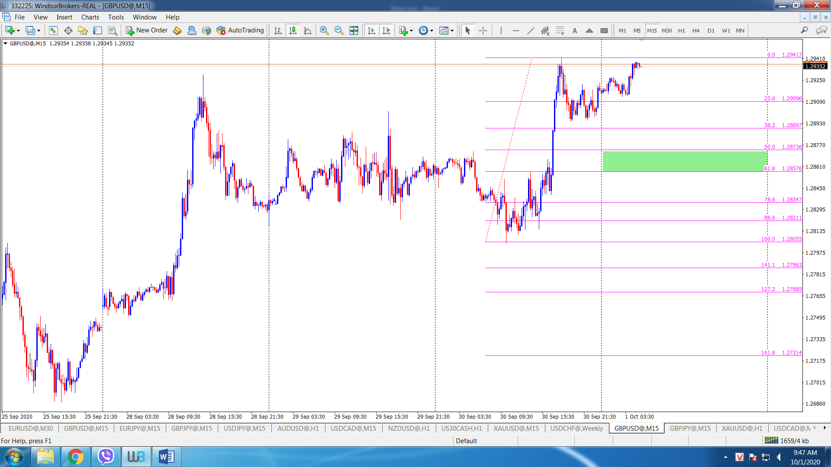Click the Signals radar icon
Screen dimensions: 831x467
206,30
